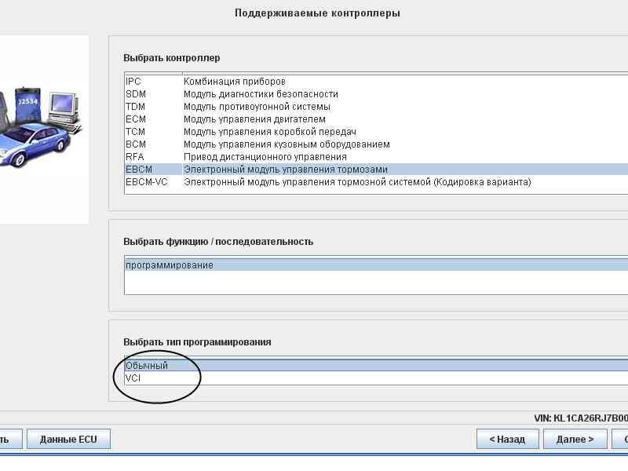Select RFA remote control row
This screenshot has width=628, height=471.
(x=377, y=156)
